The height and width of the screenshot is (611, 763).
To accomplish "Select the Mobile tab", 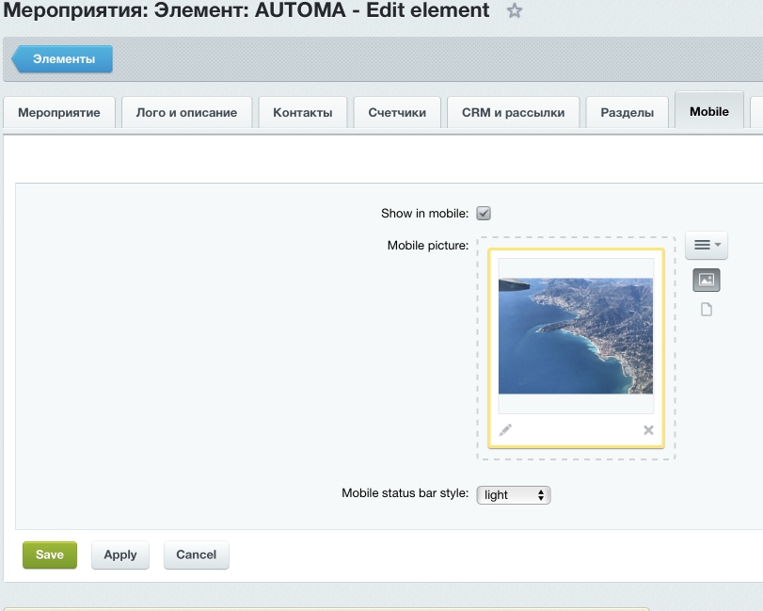I will point(708,111).
